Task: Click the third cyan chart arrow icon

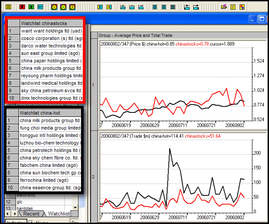Action: [141, 7]
